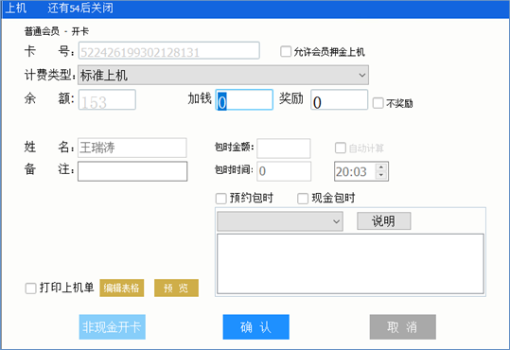Focus the 备注 text field
The height and width of the screenshot is (350, 510).
pos(132,171)
